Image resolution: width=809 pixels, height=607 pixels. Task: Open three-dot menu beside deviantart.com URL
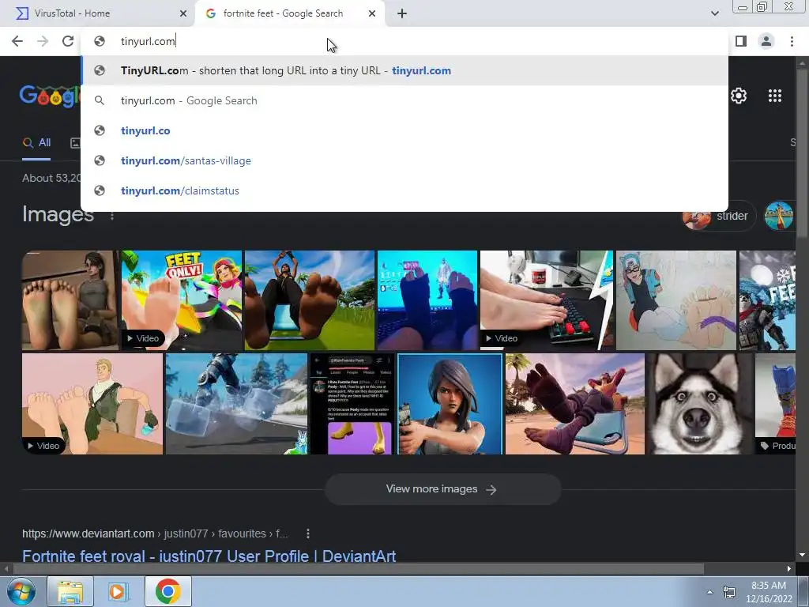(308, 533)
